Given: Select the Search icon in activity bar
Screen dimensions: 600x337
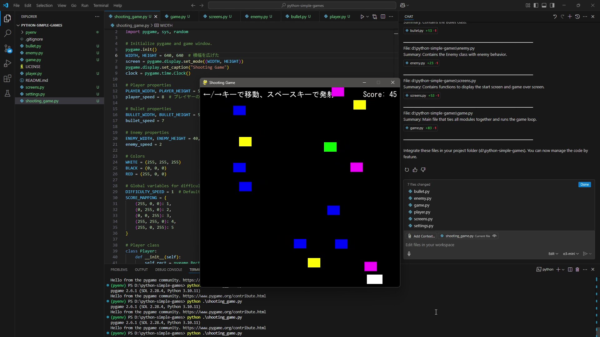Looking at the screenshot, I should [7, 33].
